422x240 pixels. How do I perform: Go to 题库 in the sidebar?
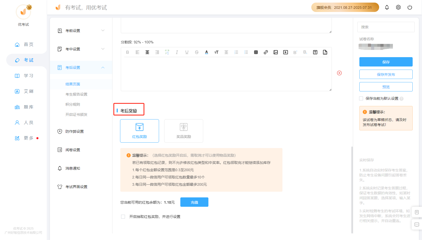[24, 107]
